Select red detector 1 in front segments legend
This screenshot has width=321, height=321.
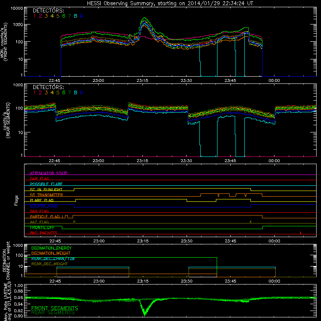35,16
